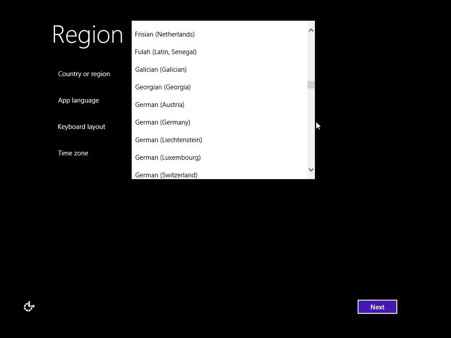Select German (Austria) entry

click(x=219, y=105)
